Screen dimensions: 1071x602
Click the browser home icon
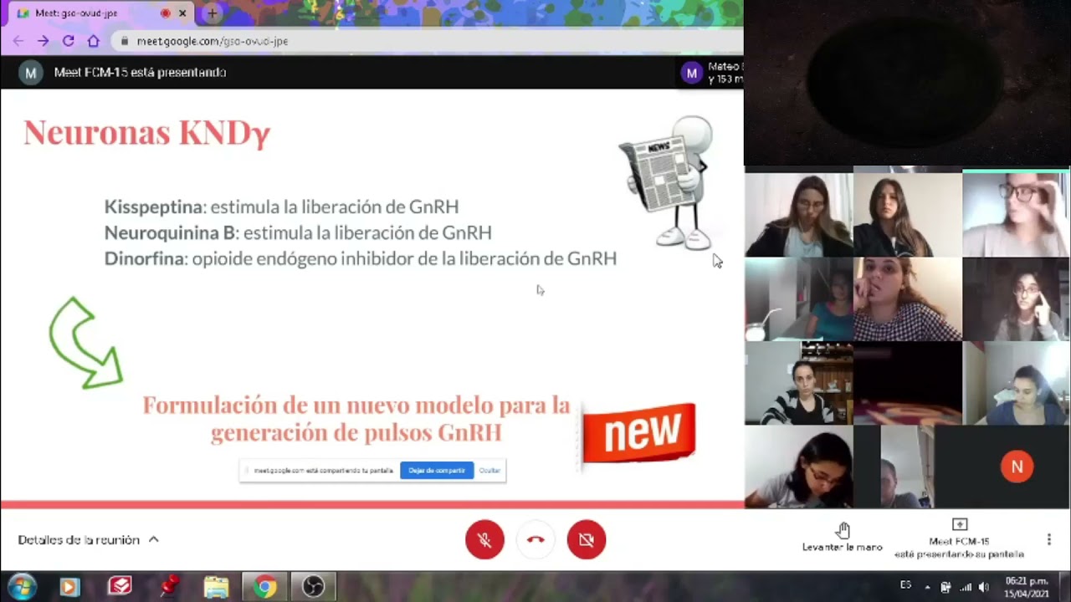[94, 41]
